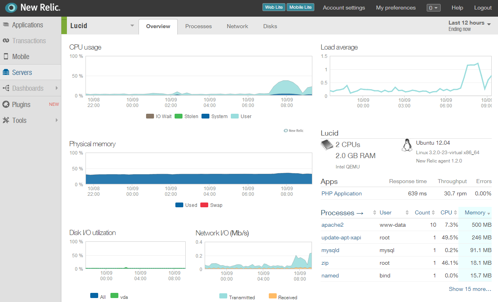498x302 pixels.
Task: Open Applications via its sidebar icon
Action: coord(6,25)
